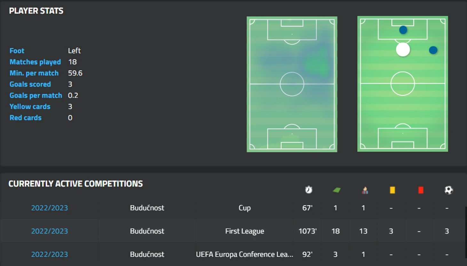Viewport: 467px width, 266px height.
Task: Open the 2022/2023 Cup season link
Action: [49, 208]
